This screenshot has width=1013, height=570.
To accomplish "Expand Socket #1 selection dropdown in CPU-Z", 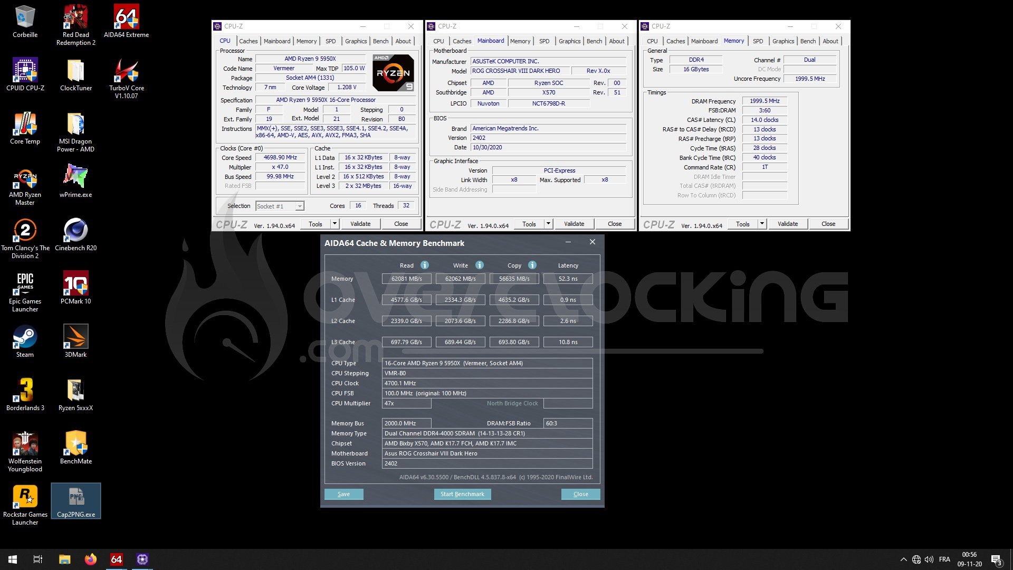I will coord(300,206).
